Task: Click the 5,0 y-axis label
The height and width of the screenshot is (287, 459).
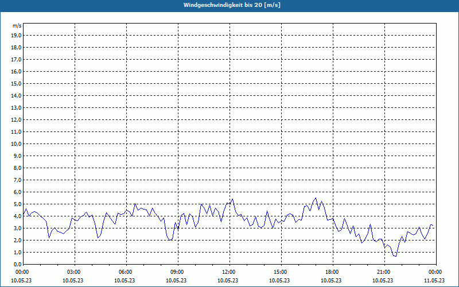Action: (x=17, y=204)
